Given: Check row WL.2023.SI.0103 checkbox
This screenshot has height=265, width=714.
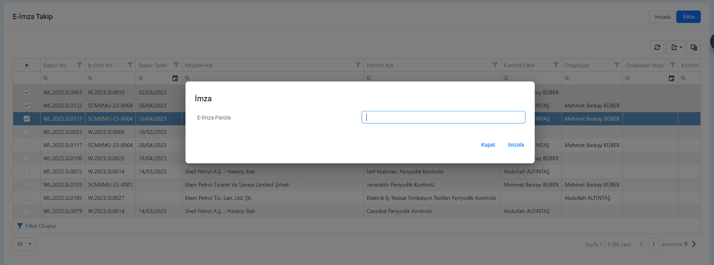Looking at the screenshot, I should (27, 185).
